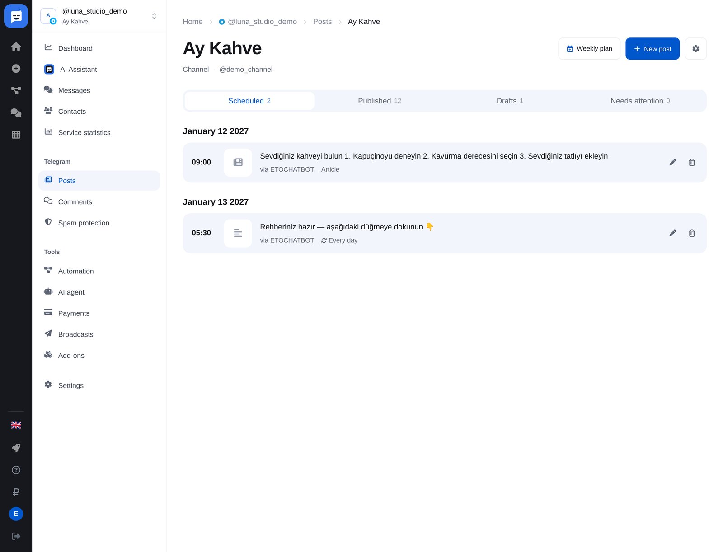Edit the 05:30 scheduled post

672,233
